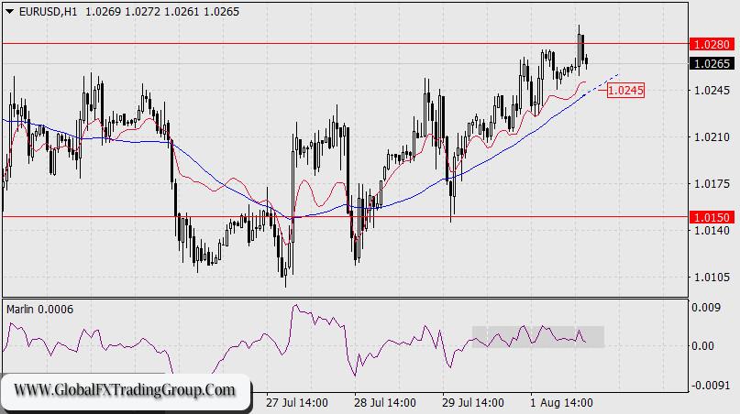
Task: Click the 28 Jul 14:00 time label
Action: (x=384, y=403)
